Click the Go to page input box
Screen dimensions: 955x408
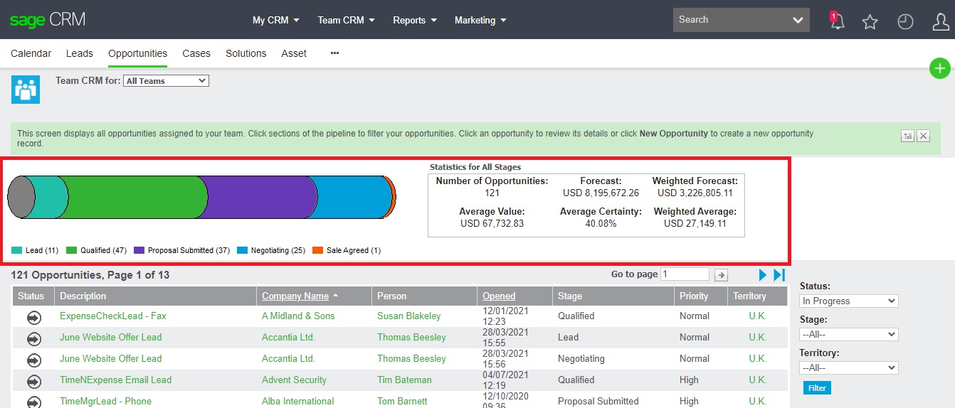[685, 274]
